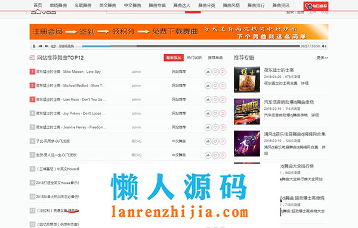Image resolution: width=358 pixels, height=228 pixels.
Task: Click the red 每日推荐 daily recommend button
Action: coord(316,6)
